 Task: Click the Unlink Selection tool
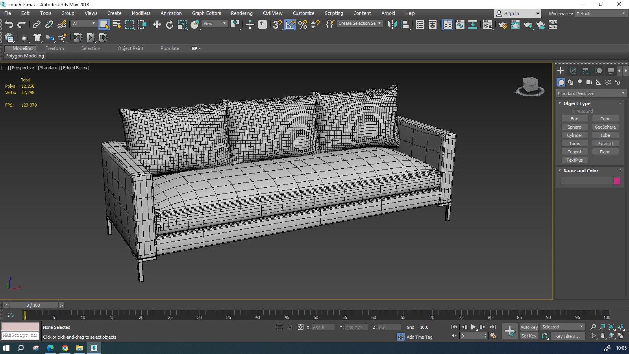coord(49,24)
